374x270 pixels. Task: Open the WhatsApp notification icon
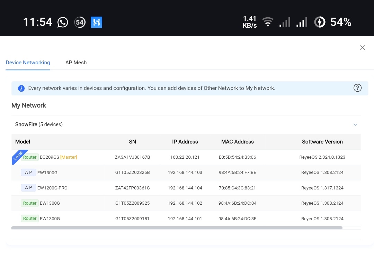click(63, 22)
